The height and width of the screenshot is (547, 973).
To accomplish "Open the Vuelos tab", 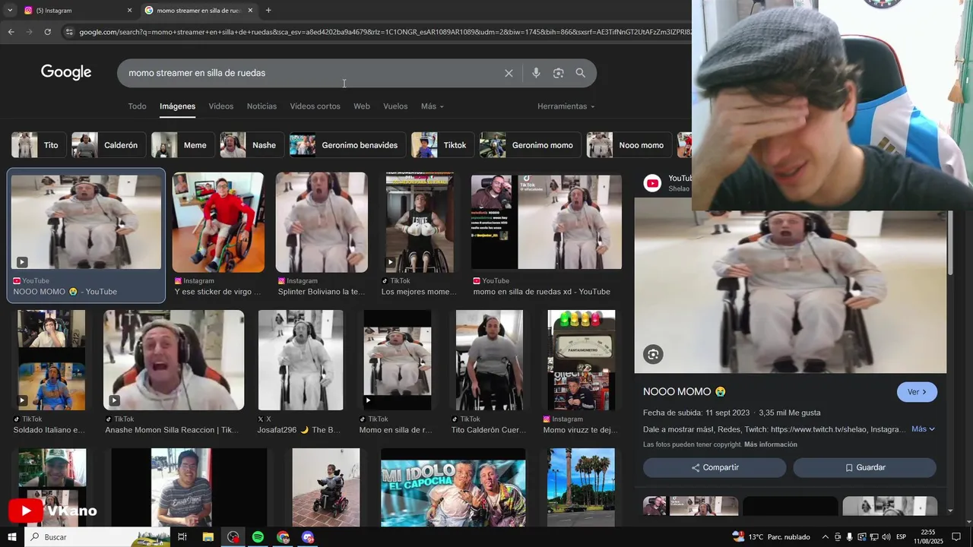I will pos(395,106).
